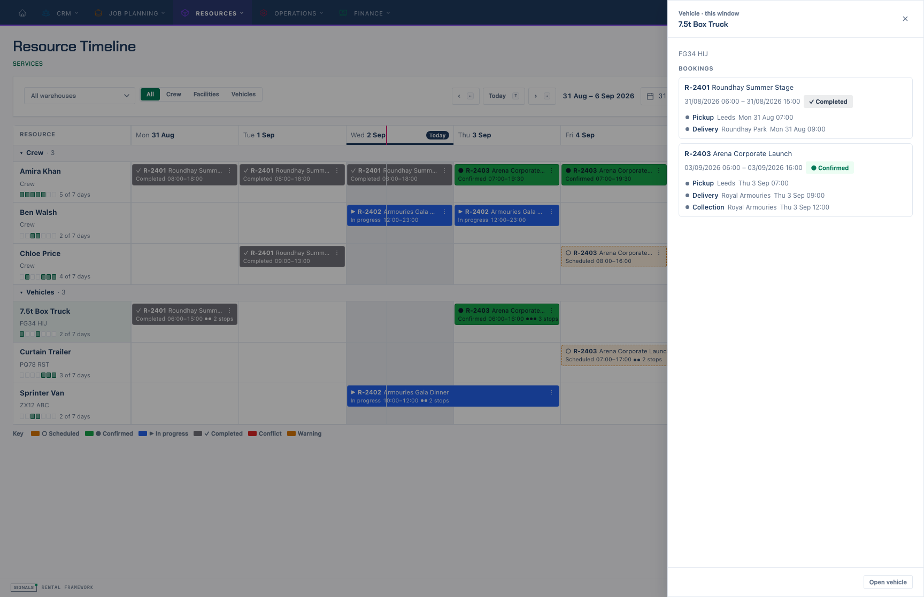924x597 pixels.
Task: Open Curtain Trailer Friday R-2403 scheduled booking
Action: pyautogui.click(x=614, y=355)
